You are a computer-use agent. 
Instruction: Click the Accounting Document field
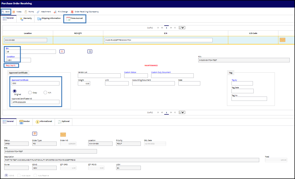(x=153, y=83)
